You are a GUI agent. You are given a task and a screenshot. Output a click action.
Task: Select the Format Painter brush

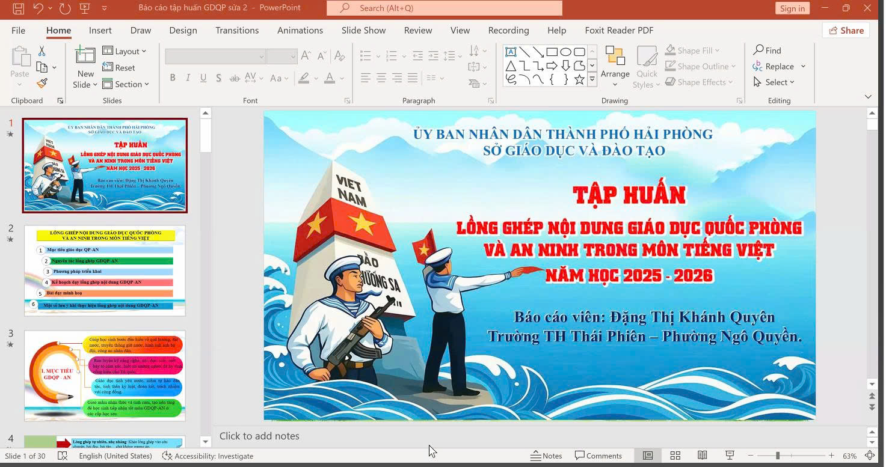(x=42, y=84)
